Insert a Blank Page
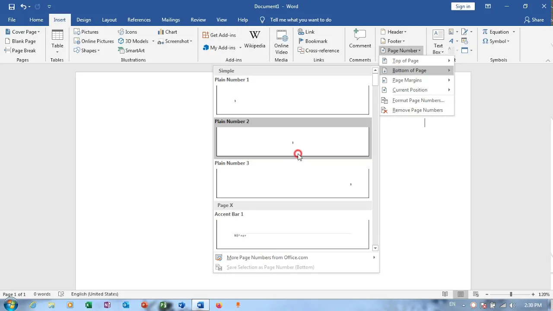This screenshot has width=553, height=311. click(20, 41)
